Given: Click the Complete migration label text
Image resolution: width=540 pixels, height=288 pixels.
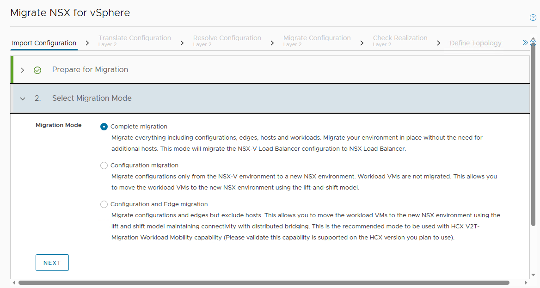Looking at the screenshot, I should coord(139,126).
